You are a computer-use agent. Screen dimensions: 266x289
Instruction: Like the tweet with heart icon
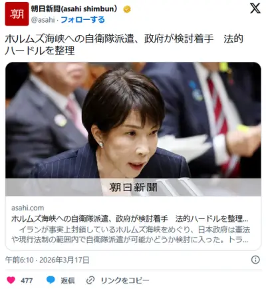[x=11, y=280]
